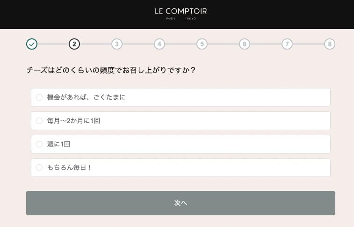
Task: Click the 毎月〜2か月に1回 answer row
Action: (x=181, y=121)
